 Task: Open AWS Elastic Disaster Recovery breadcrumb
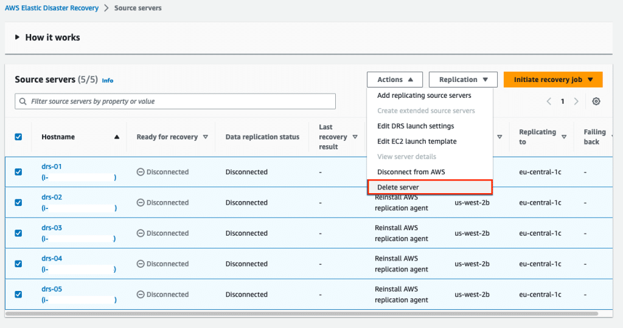tap(52, 8)
